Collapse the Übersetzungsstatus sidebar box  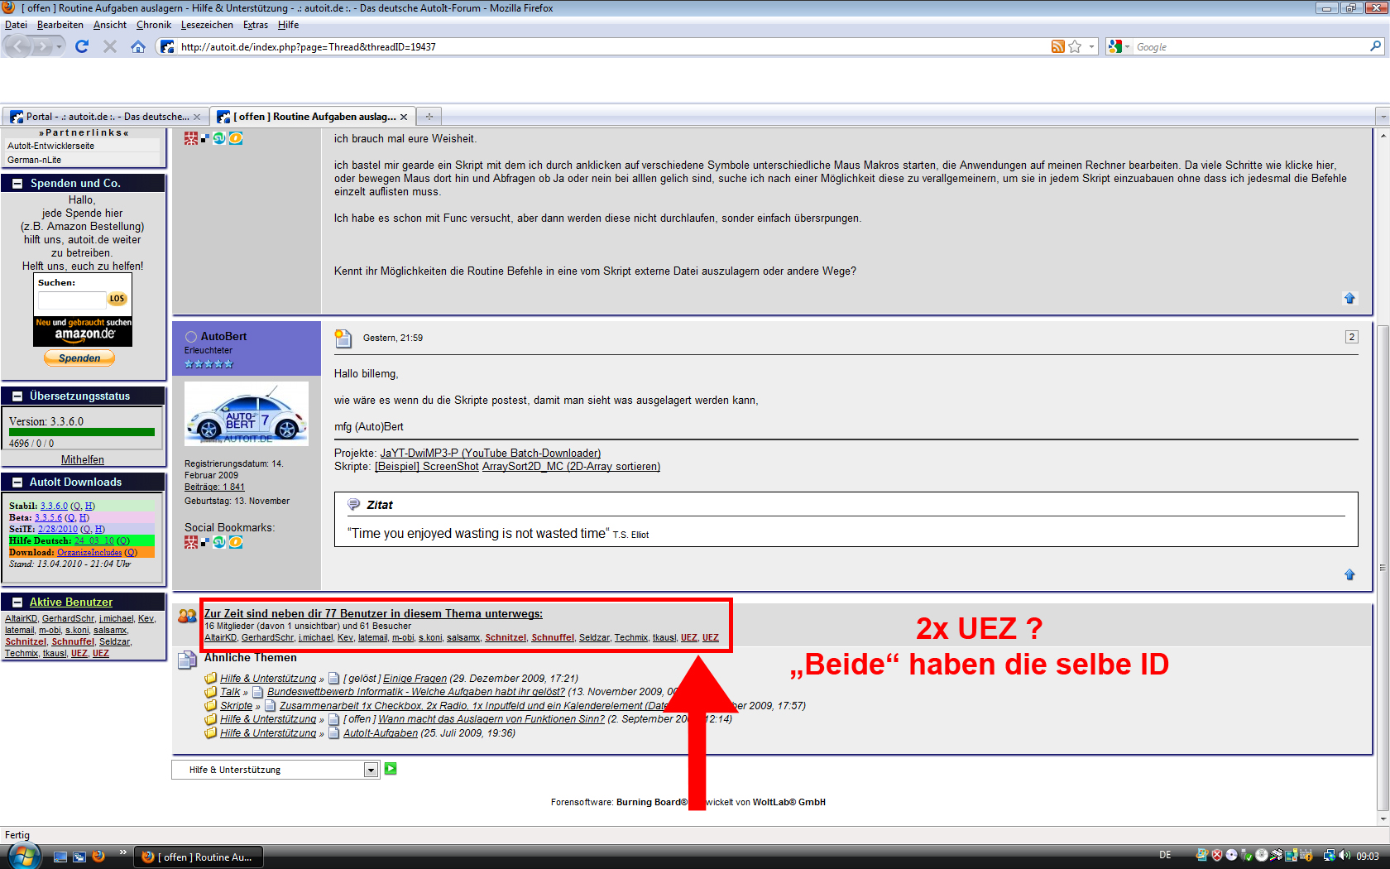click(x=17, y=396)
